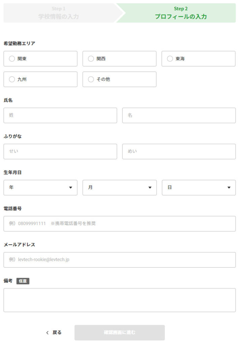Open the 年 birth year dropdown
This screenshot has width=239, height=363.
[40, 188]
